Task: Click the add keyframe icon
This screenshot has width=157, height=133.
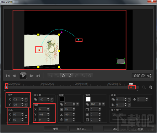Action: tap(51, 76)
